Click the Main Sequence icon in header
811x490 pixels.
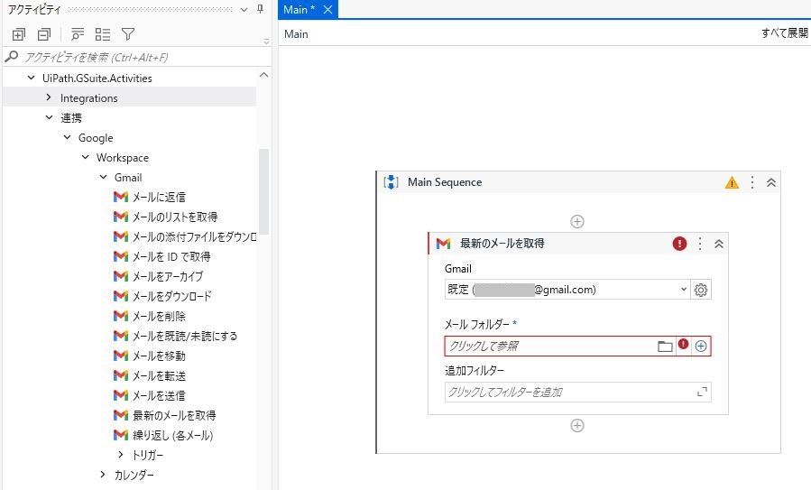click(391, 182)
